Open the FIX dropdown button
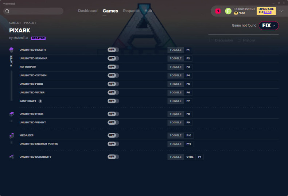Viewport: 288px width, 196px height. [x=269, y=26]
